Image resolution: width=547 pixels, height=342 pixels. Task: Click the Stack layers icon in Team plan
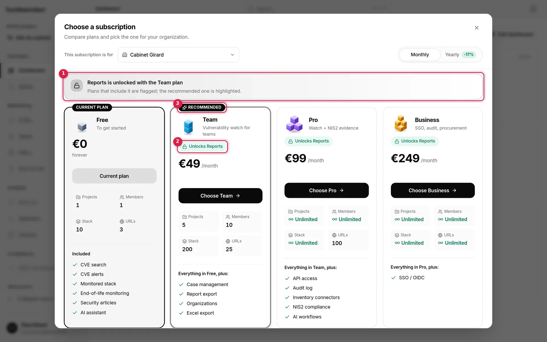pyautogui.click(x=185, y=241)
